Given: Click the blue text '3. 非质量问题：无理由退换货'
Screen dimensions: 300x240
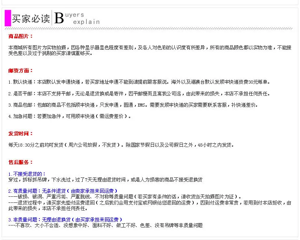Looking at the screenshot, I should 65,220.
